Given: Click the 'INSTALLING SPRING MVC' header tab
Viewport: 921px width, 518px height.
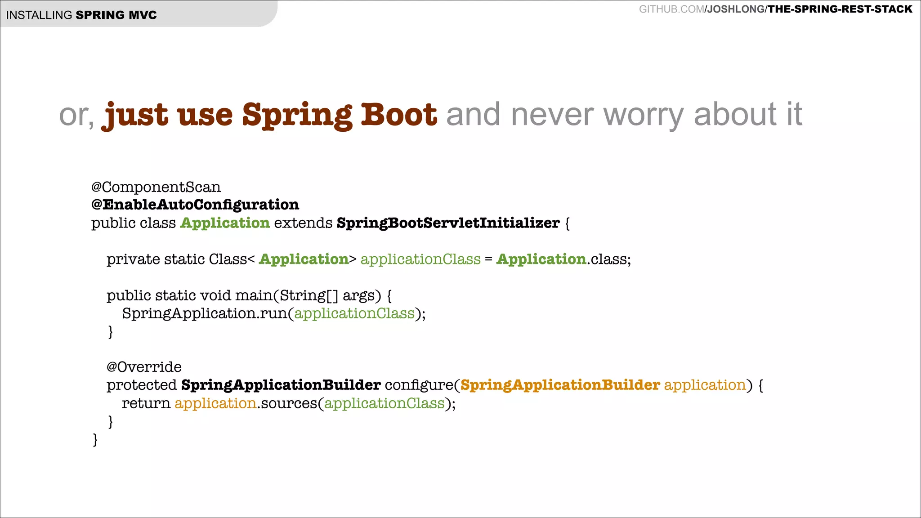Looking at the screenshot, I should (81, 15).
